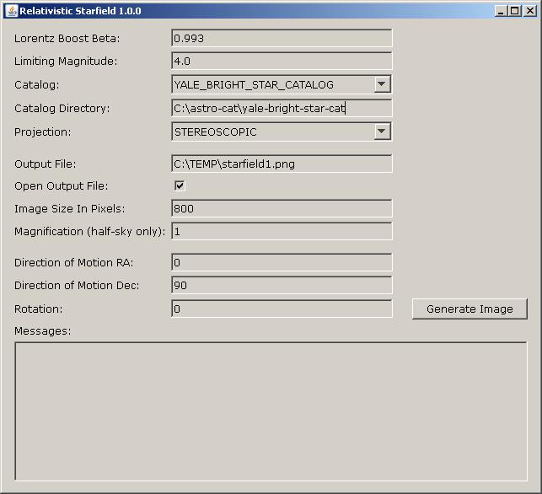Viewport: 542px width, 494px height.
Task: Click into the Catalog Directory field
Action: tap(282, 109)
